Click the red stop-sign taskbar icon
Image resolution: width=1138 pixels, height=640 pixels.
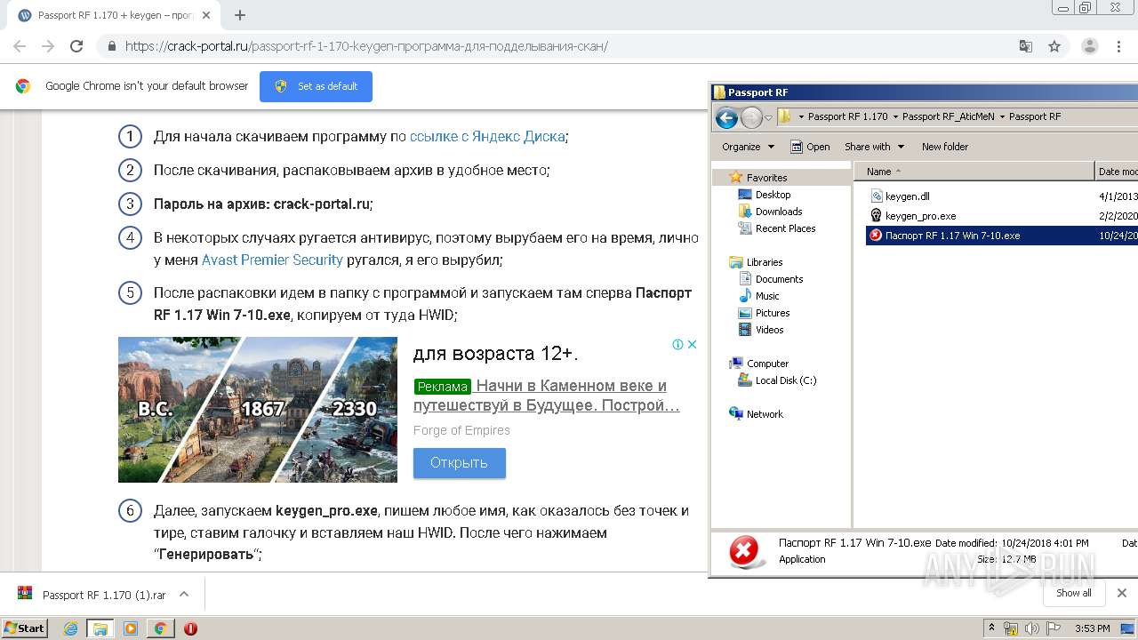[x=190, y=628]
